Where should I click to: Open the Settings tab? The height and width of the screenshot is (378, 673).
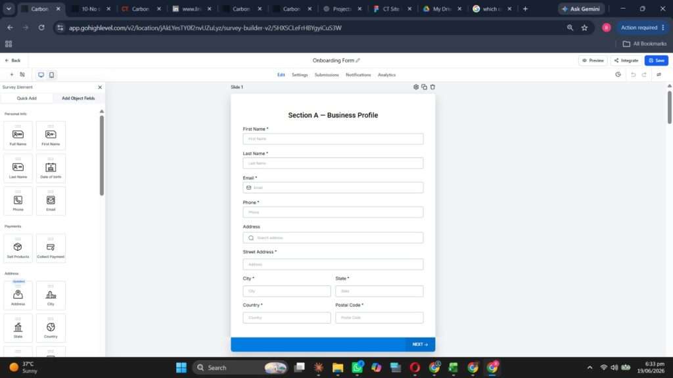(x=300, y=75)
